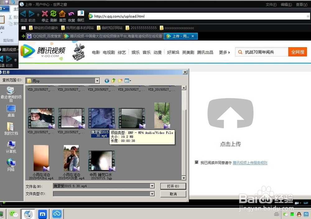Click the QQ penguin tray icon
This screenshot has width=311, height=219.
point(299,214)
